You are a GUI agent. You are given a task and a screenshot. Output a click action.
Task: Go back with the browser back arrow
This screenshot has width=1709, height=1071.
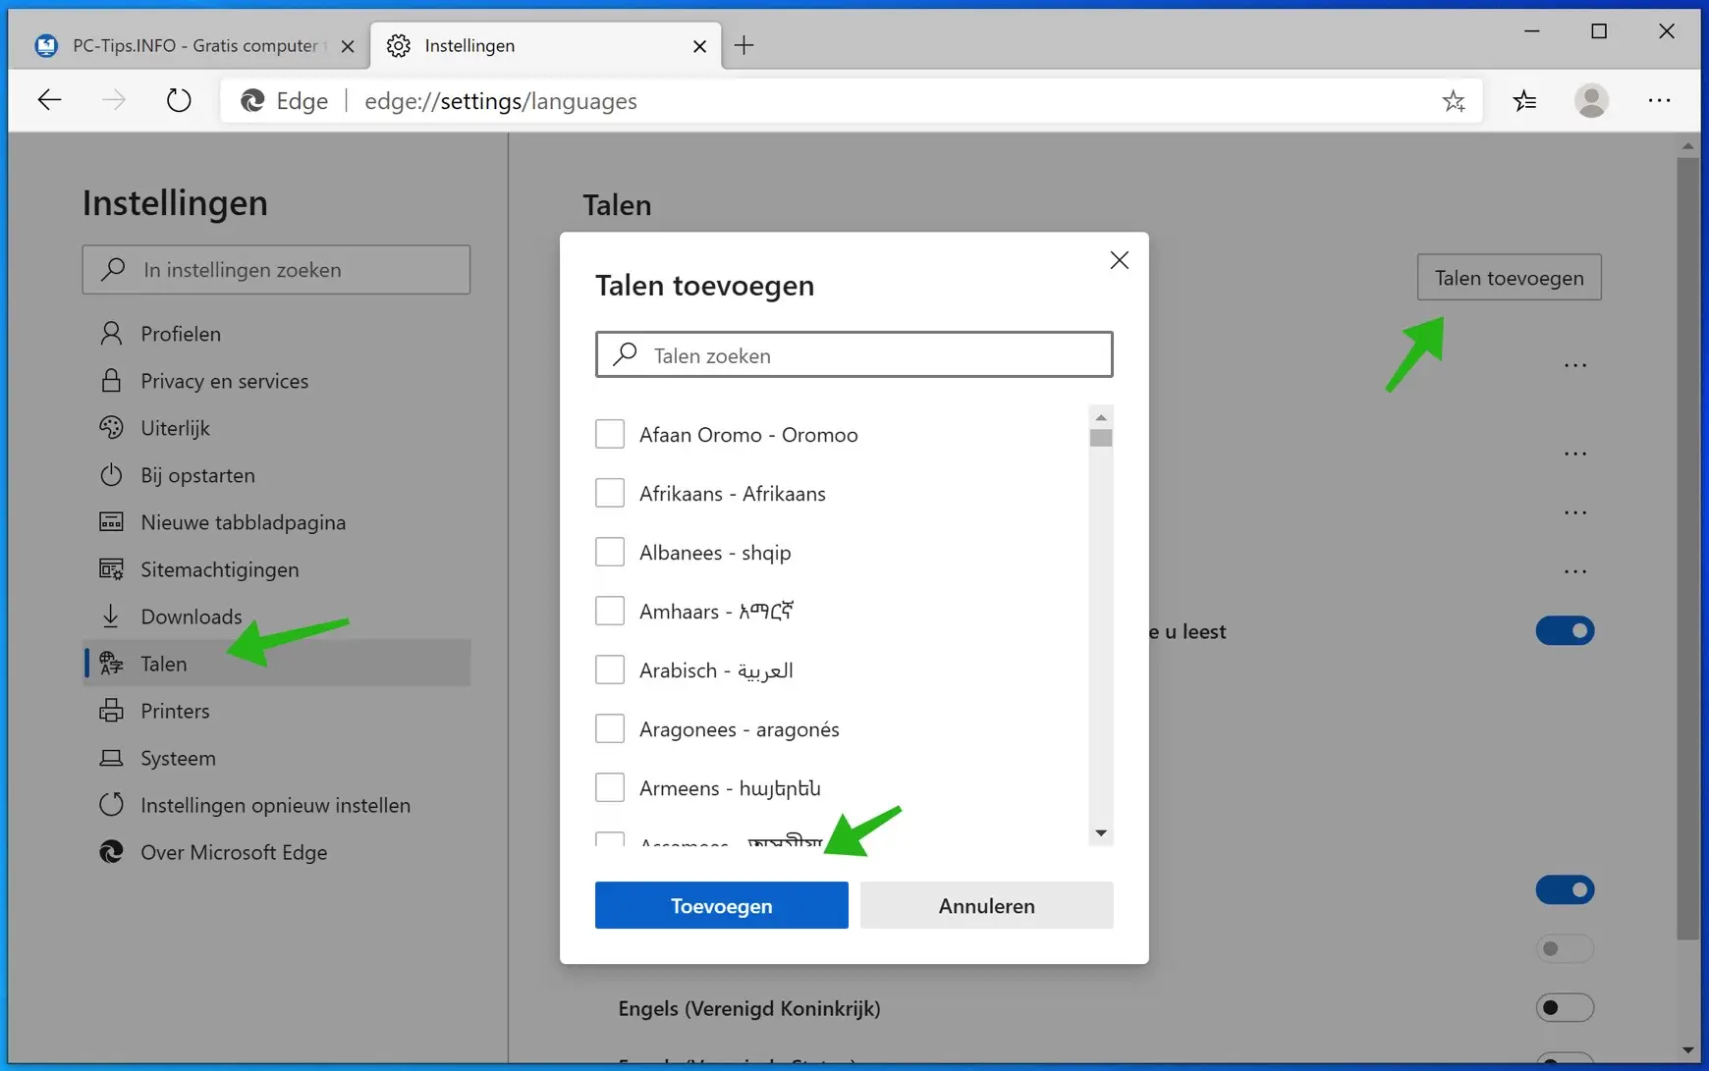(49, 100)
